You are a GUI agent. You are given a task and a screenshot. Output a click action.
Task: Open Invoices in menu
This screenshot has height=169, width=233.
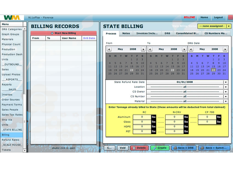12,94
